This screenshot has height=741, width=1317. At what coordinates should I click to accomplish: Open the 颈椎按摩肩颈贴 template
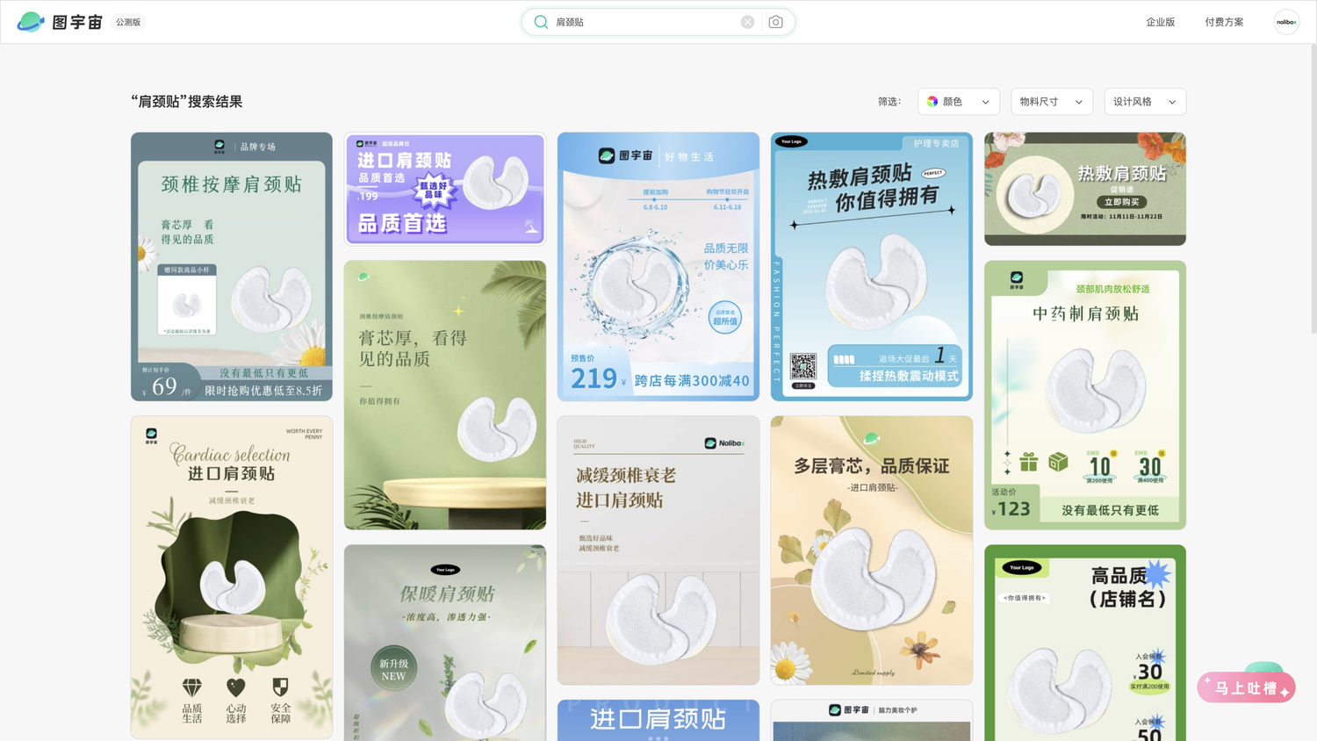pyautogui.click(x=232, y=267)
